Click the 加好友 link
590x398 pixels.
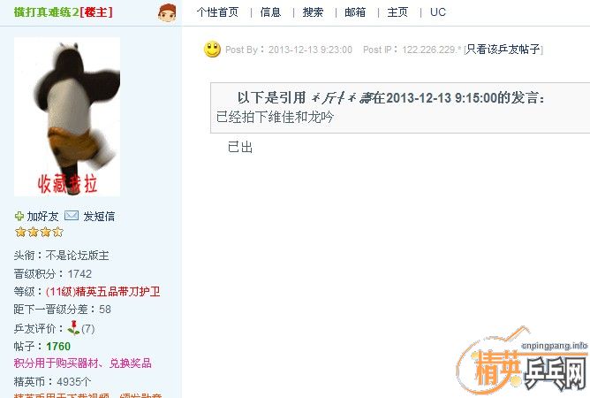tap(42, 217)
